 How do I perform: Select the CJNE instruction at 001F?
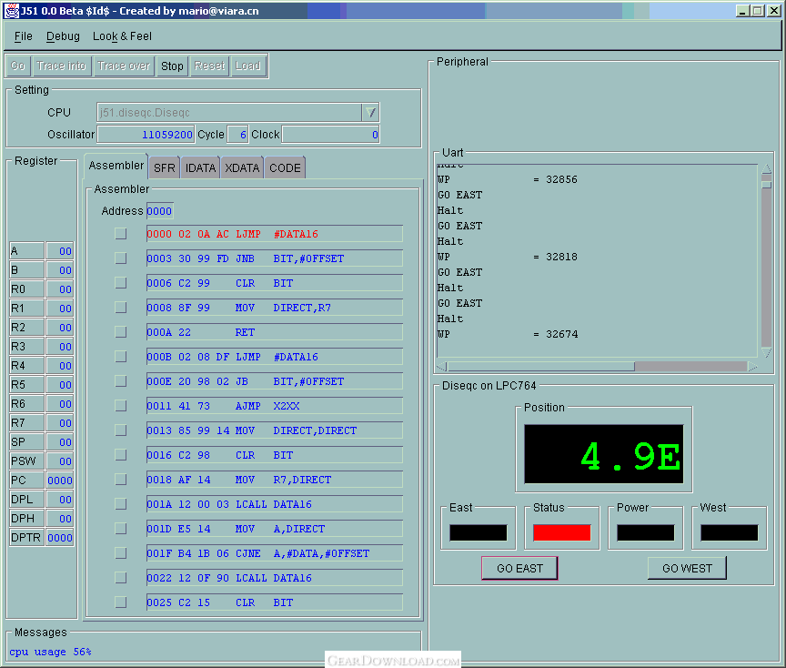pyautogui.click(x=275, y=553)
